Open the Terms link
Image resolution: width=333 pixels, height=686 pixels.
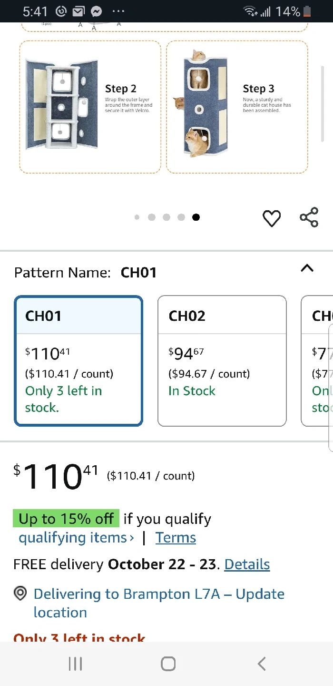(176, 538)
